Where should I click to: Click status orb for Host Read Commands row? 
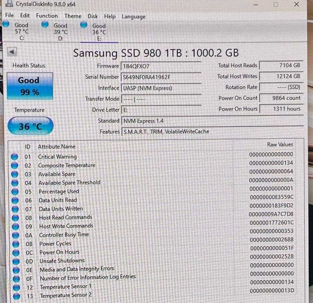(16, 218)
